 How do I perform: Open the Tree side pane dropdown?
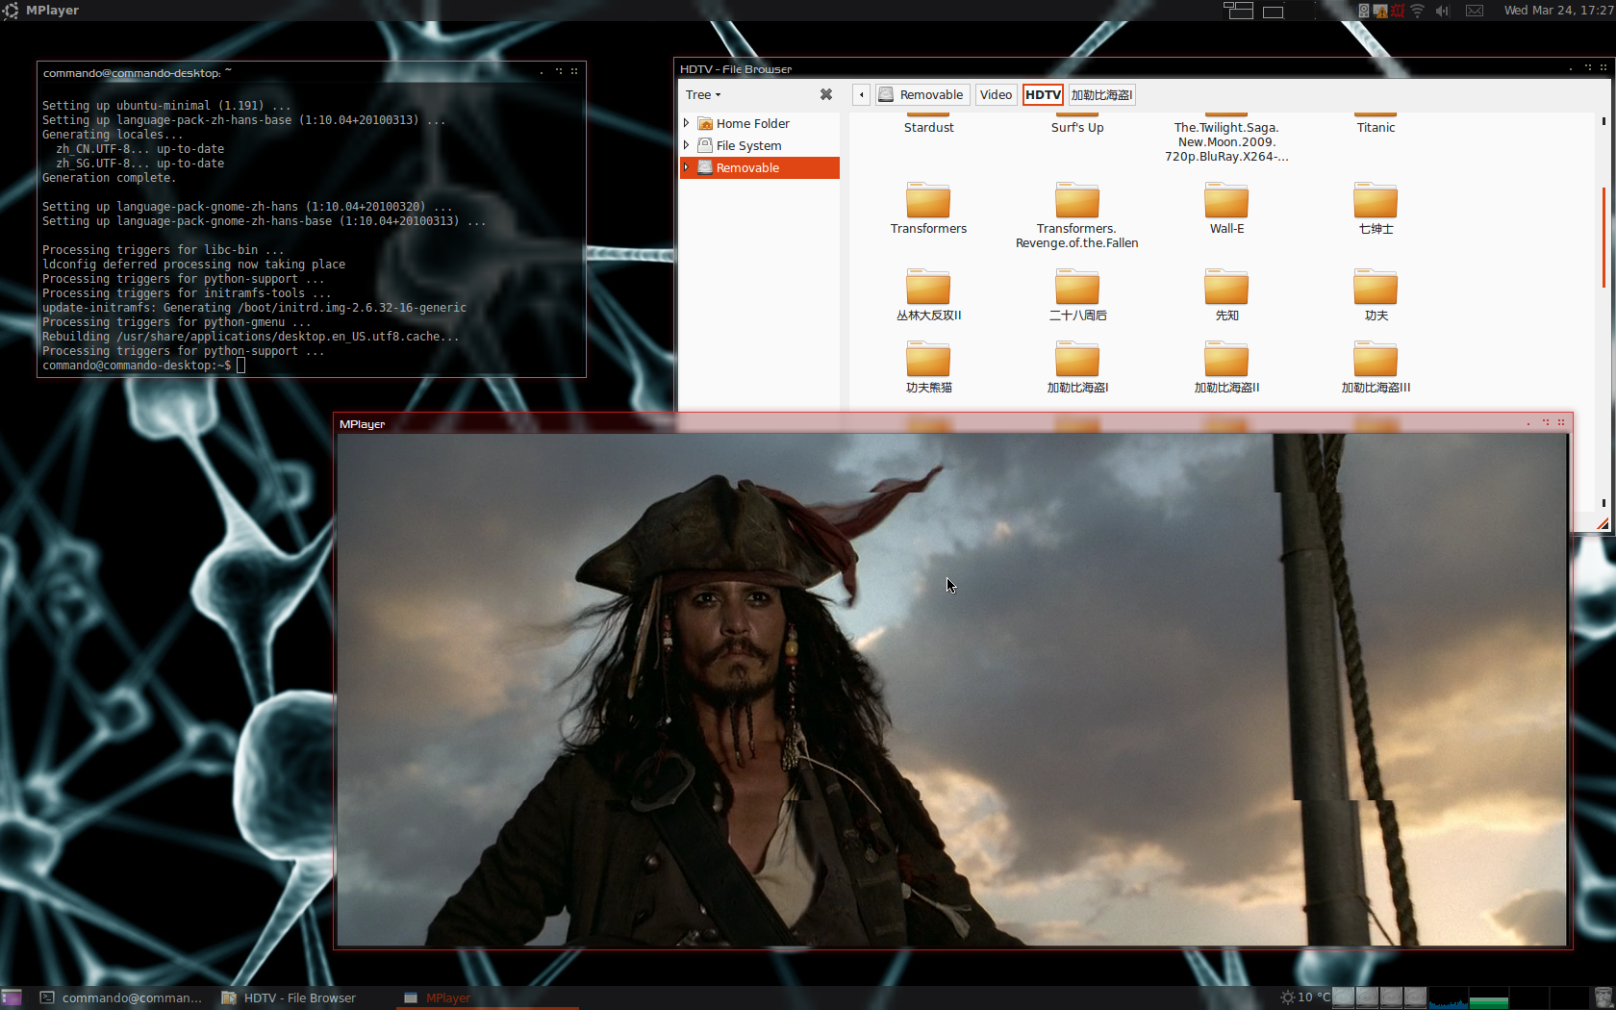click(x=703, y=94)
